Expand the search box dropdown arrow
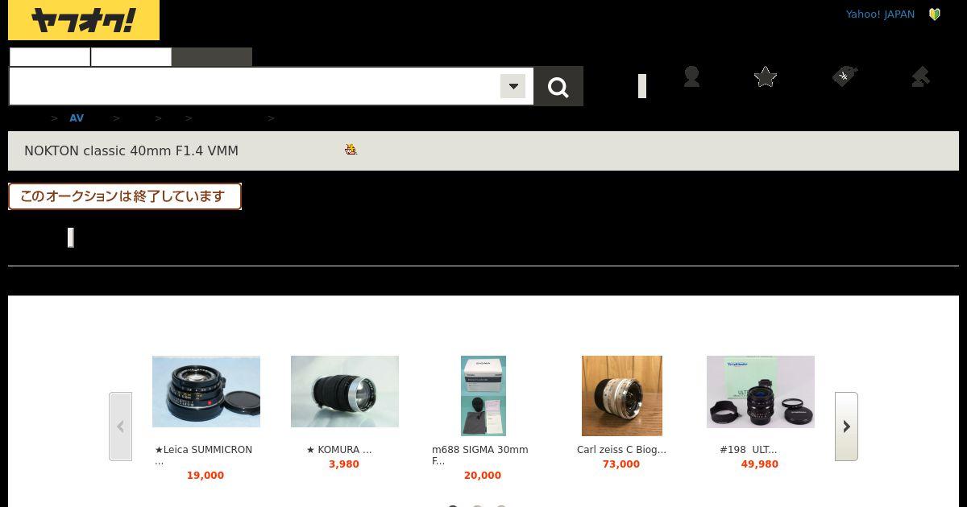 click(x=513, y=86)
